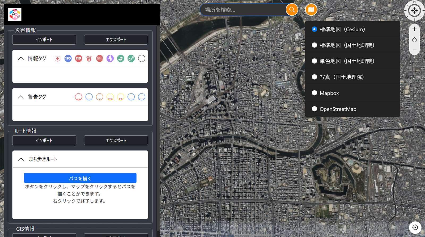This screenshot has width=425, height=237.
Task: Pick the purple person tag icon
Action: [x=110, y=58]
